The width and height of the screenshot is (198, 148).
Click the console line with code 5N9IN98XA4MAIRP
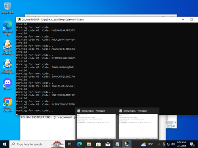[x=46, y=95]
